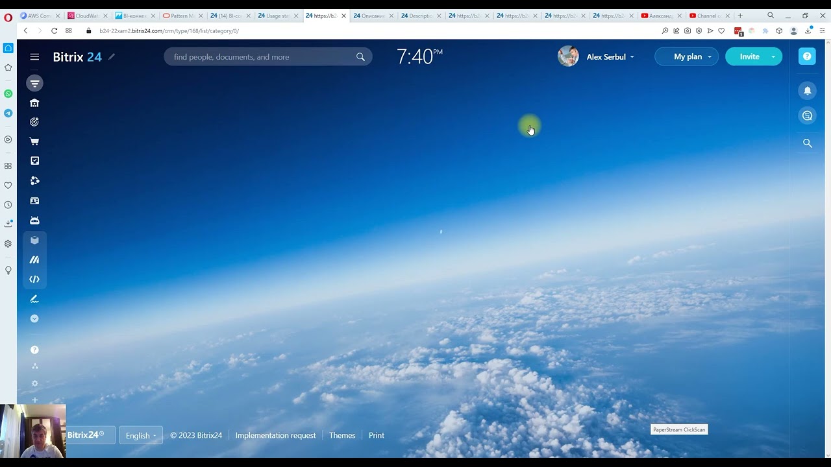Open the settings gear in the Bitrix left sidebar
The image size is (831, 467).
click(34, 383)
